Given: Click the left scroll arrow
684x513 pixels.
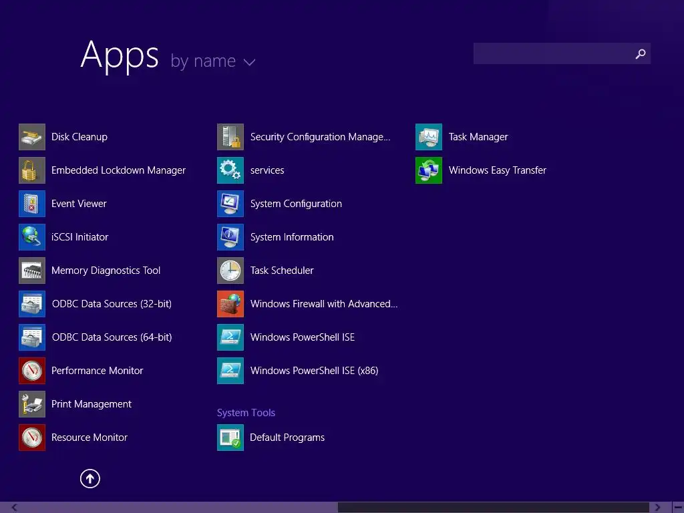Looking at the screenshot, I should 14,508.
